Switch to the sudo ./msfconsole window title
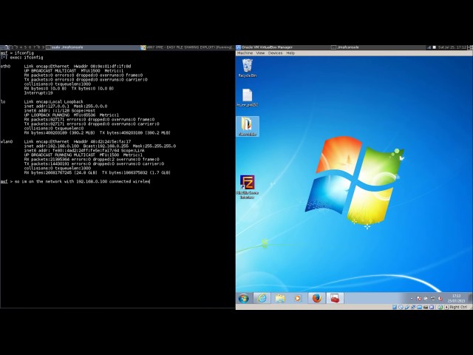Image resolution: width=473 pixels, height=355 pixels. [67, 47]
